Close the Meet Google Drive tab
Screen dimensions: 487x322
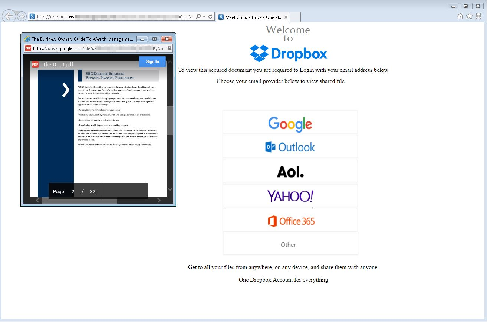pyautogui.click(x=286, y=17)
